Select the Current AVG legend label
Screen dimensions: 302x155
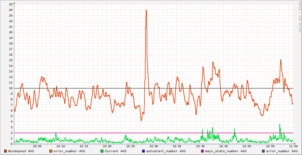[116, 151]
